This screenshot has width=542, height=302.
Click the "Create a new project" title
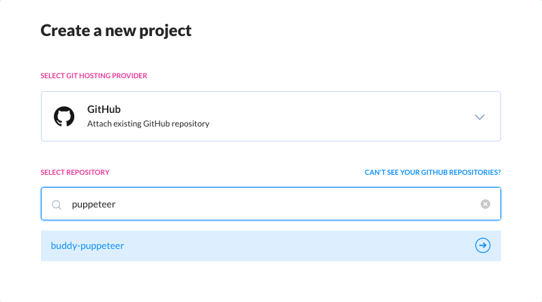pyautogui.click(x=116, y=31)
